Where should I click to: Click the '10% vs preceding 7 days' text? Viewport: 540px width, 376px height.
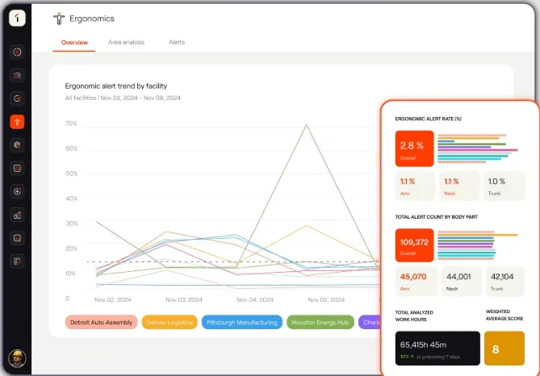coord(429,357)
